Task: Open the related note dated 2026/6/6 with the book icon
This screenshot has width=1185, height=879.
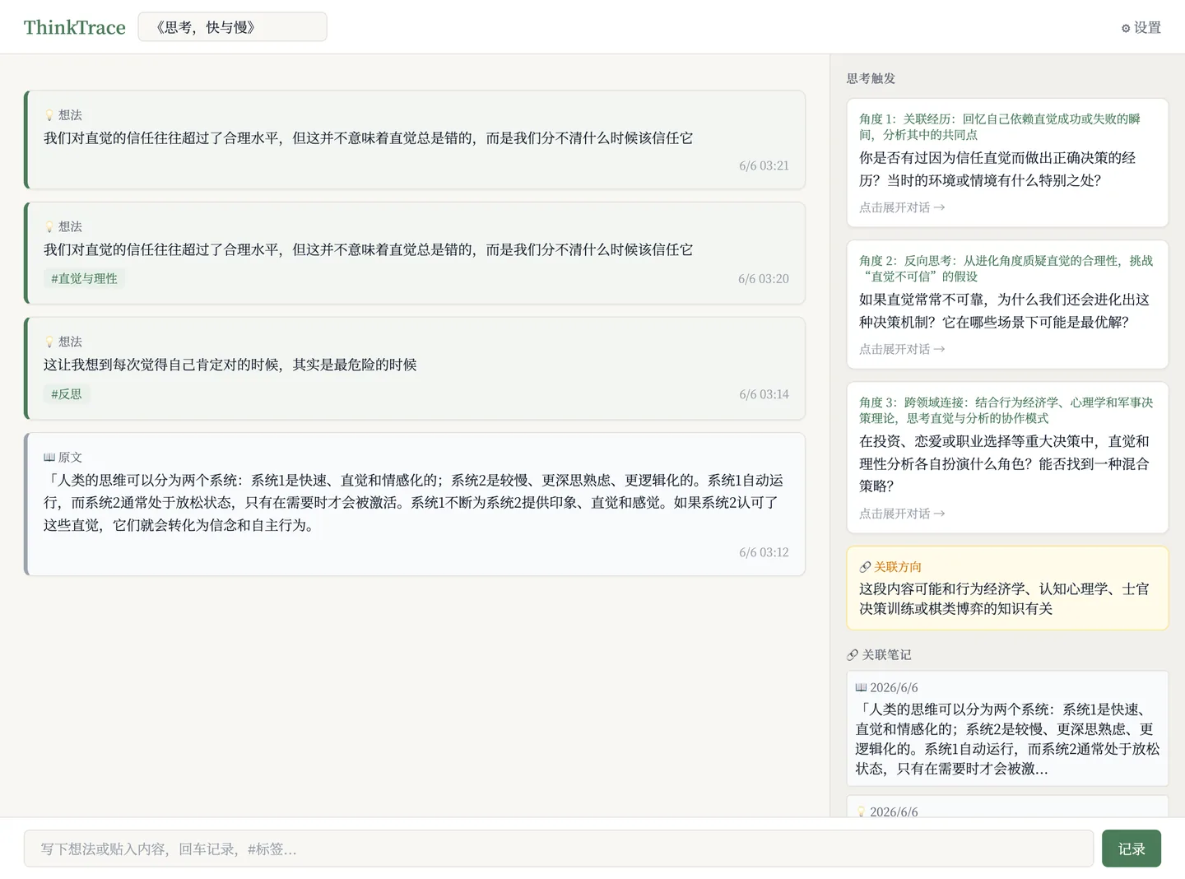Action: pos(1007,729)
